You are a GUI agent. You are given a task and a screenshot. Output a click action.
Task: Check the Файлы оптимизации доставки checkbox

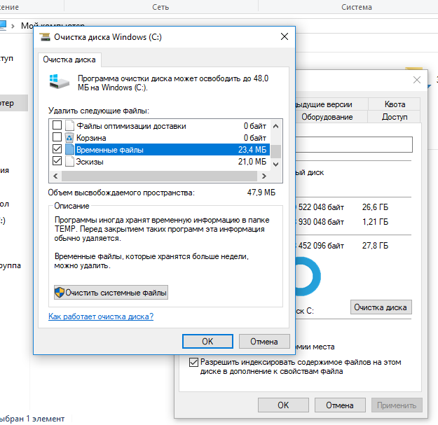pos(57,125)
